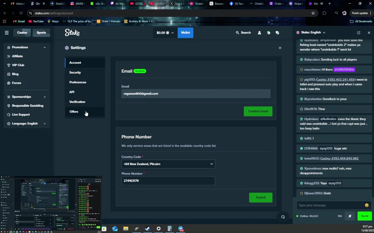Open the browser tab list dropdown
This screenshot has height=233, width=374.
pos(4,4)
